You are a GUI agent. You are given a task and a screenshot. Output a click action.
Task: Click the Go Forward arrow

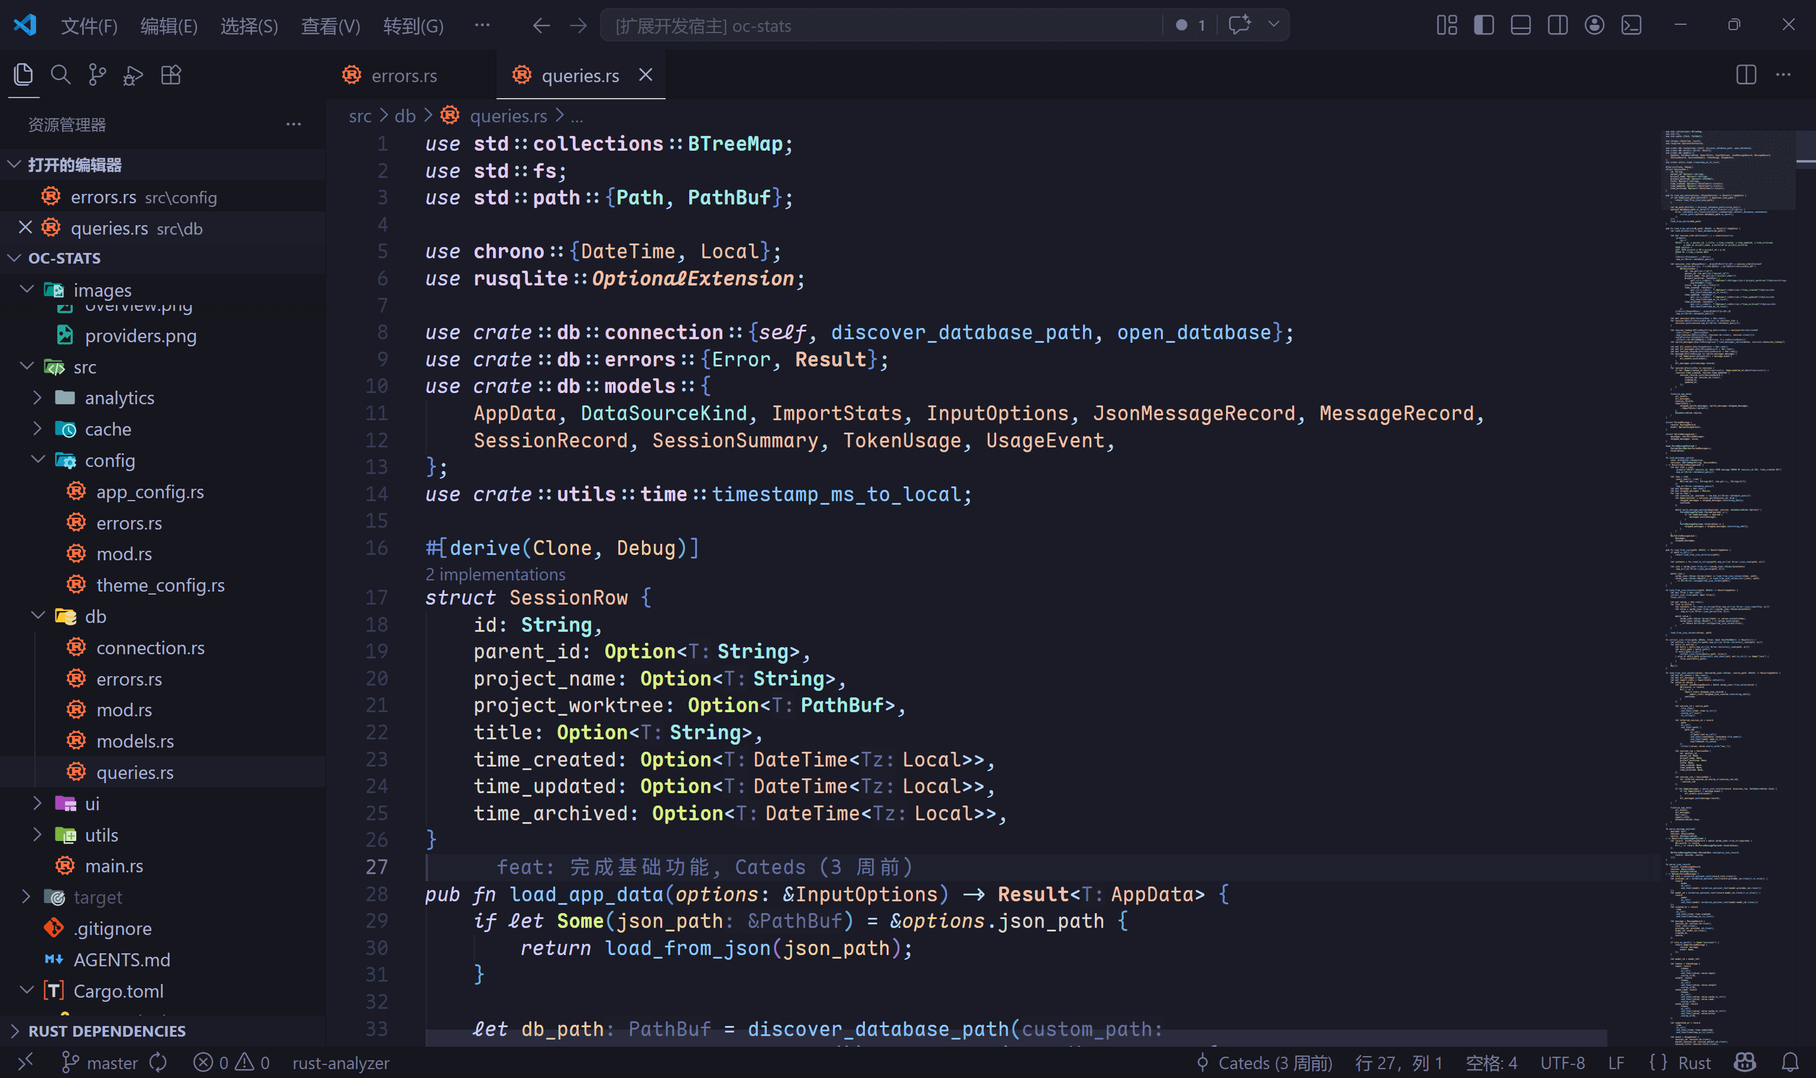coord(578,26)
